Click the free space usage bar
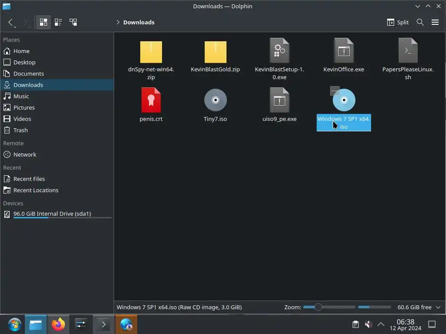Screen dimensions: 446x334 374,307
